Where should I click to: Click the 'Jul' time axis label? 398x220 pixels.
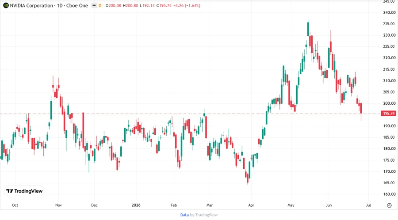(368, 205)
